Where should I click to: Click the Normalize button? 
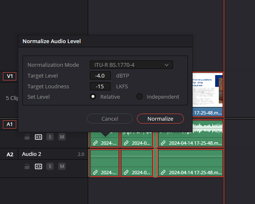[160, 119]
